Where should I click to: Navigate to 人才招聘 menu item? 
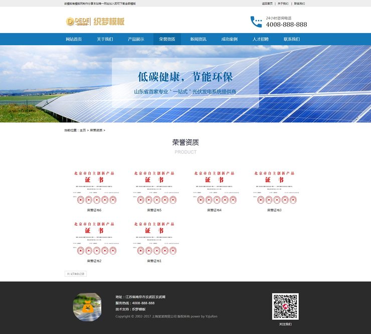tap(260, 39)
